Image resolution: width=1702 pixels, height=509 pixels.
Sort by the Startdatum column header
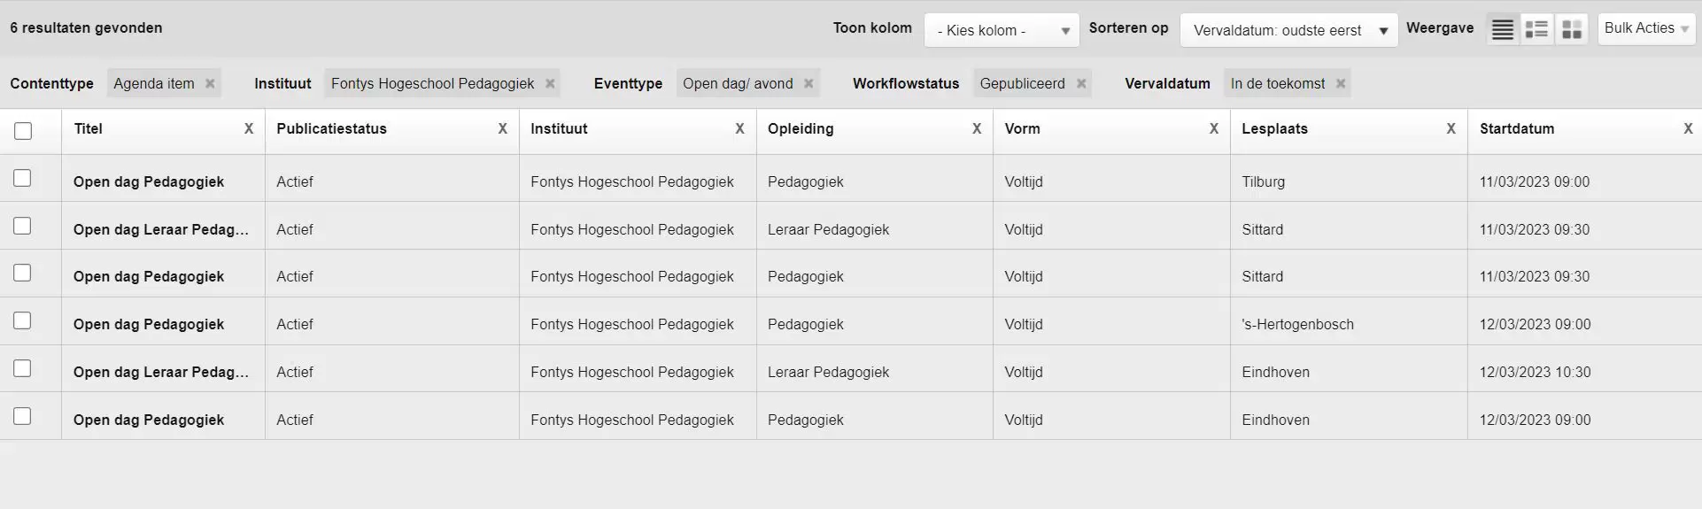click(x=1517, y=129)
